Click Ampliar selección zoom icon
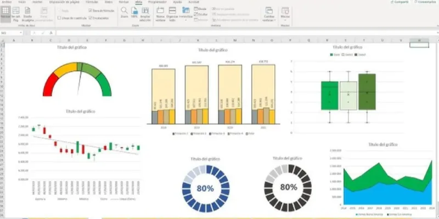439x219 pixels. click(146, 13)
